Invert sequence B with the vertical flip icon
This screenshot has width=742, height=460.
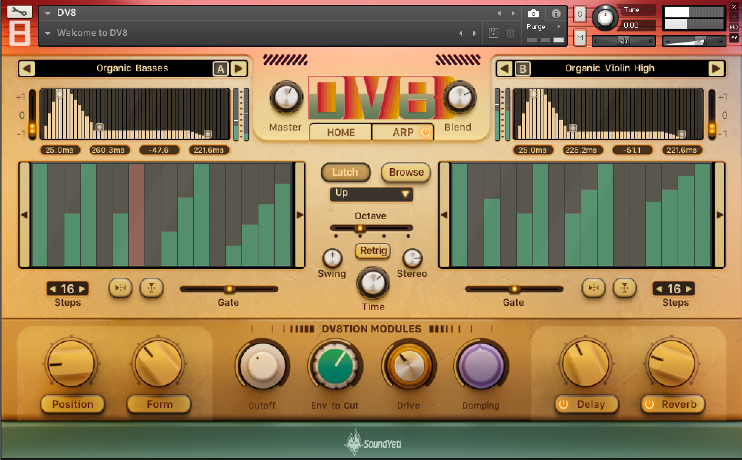pyautogui.click(x=625, y=288)
